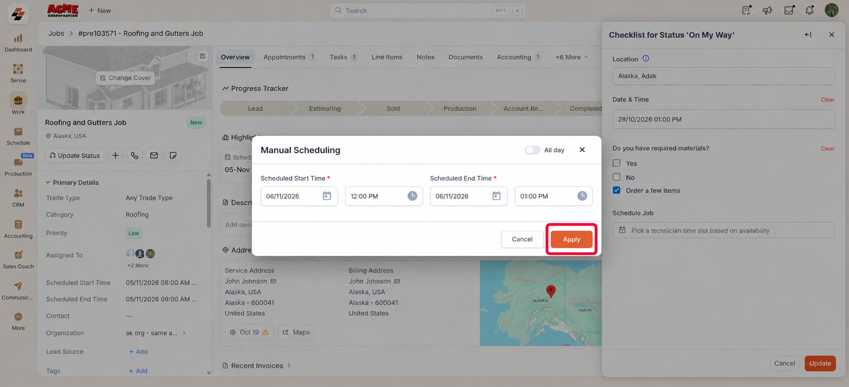Apply the manual scheduling times
849x387 pixels.
tap(571, 239)
